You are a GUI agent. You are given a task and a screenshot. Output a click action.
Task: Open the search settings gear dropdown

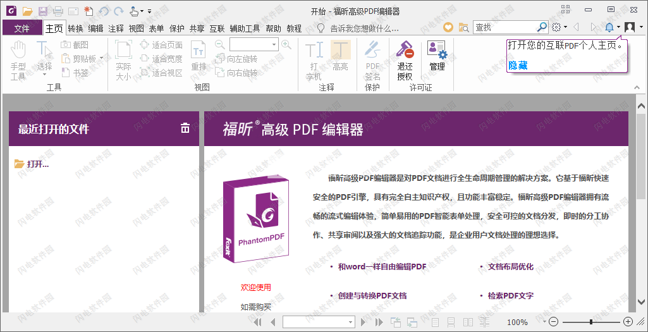(559, 27)
